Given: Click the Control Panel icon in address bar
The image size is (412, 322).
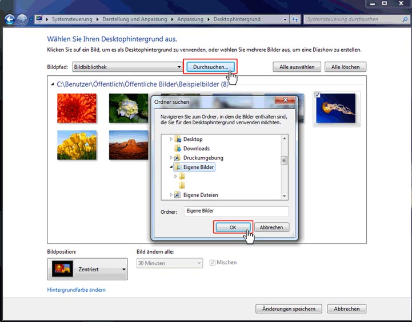Looking at the screenshot, I should (x=39, y=19).
